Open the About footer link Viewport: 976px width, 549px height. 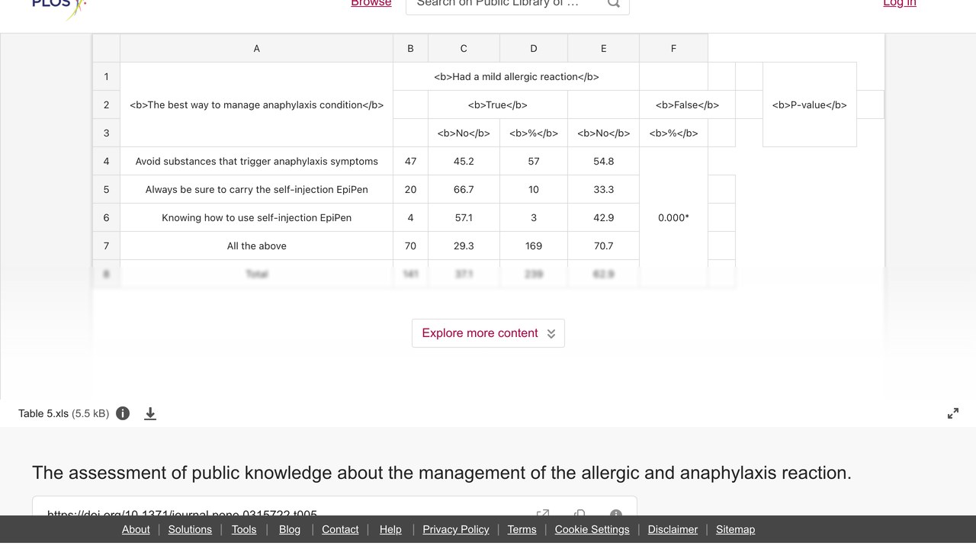coord(136,529)
